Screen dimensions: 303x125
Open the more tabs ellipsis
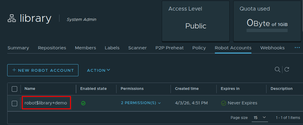click(x=297, y=48)
